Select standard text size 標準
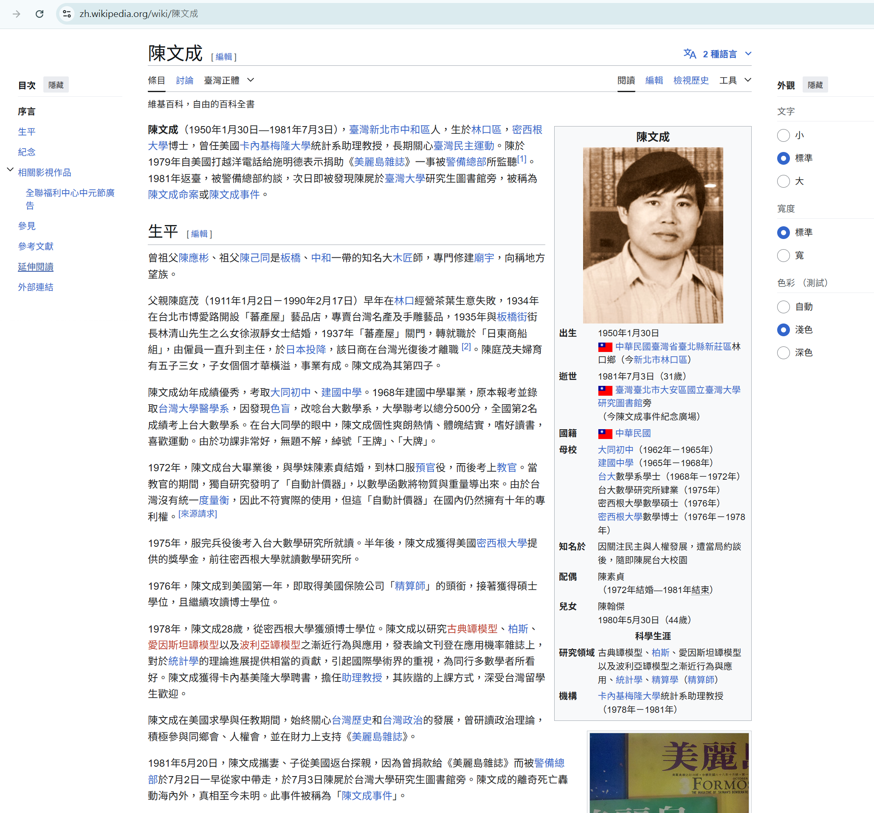874x813 pixels. (783, 158)
